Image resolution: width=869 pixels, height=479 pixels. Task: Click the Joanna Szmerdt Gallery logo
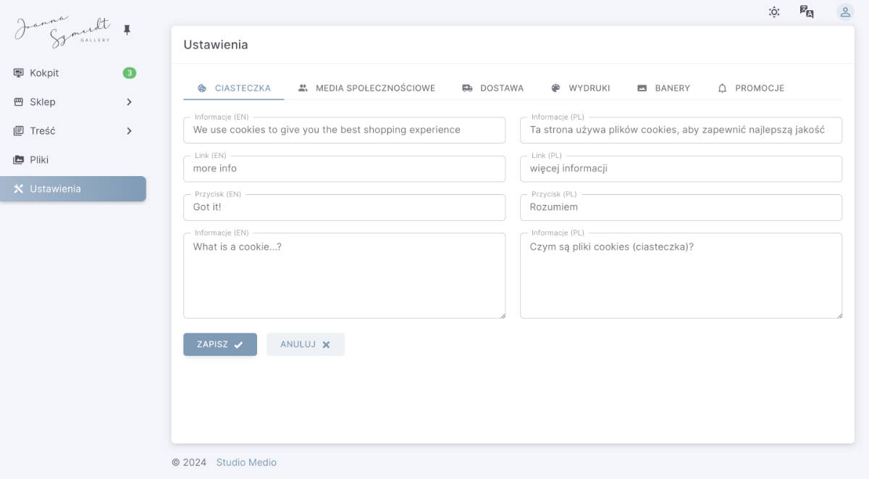tap(63, 31)
